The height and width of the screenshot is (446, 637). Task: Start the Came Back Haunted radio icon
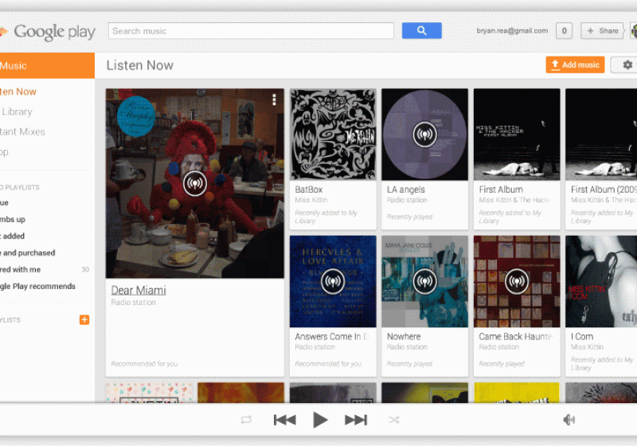(x=517, y=281)
